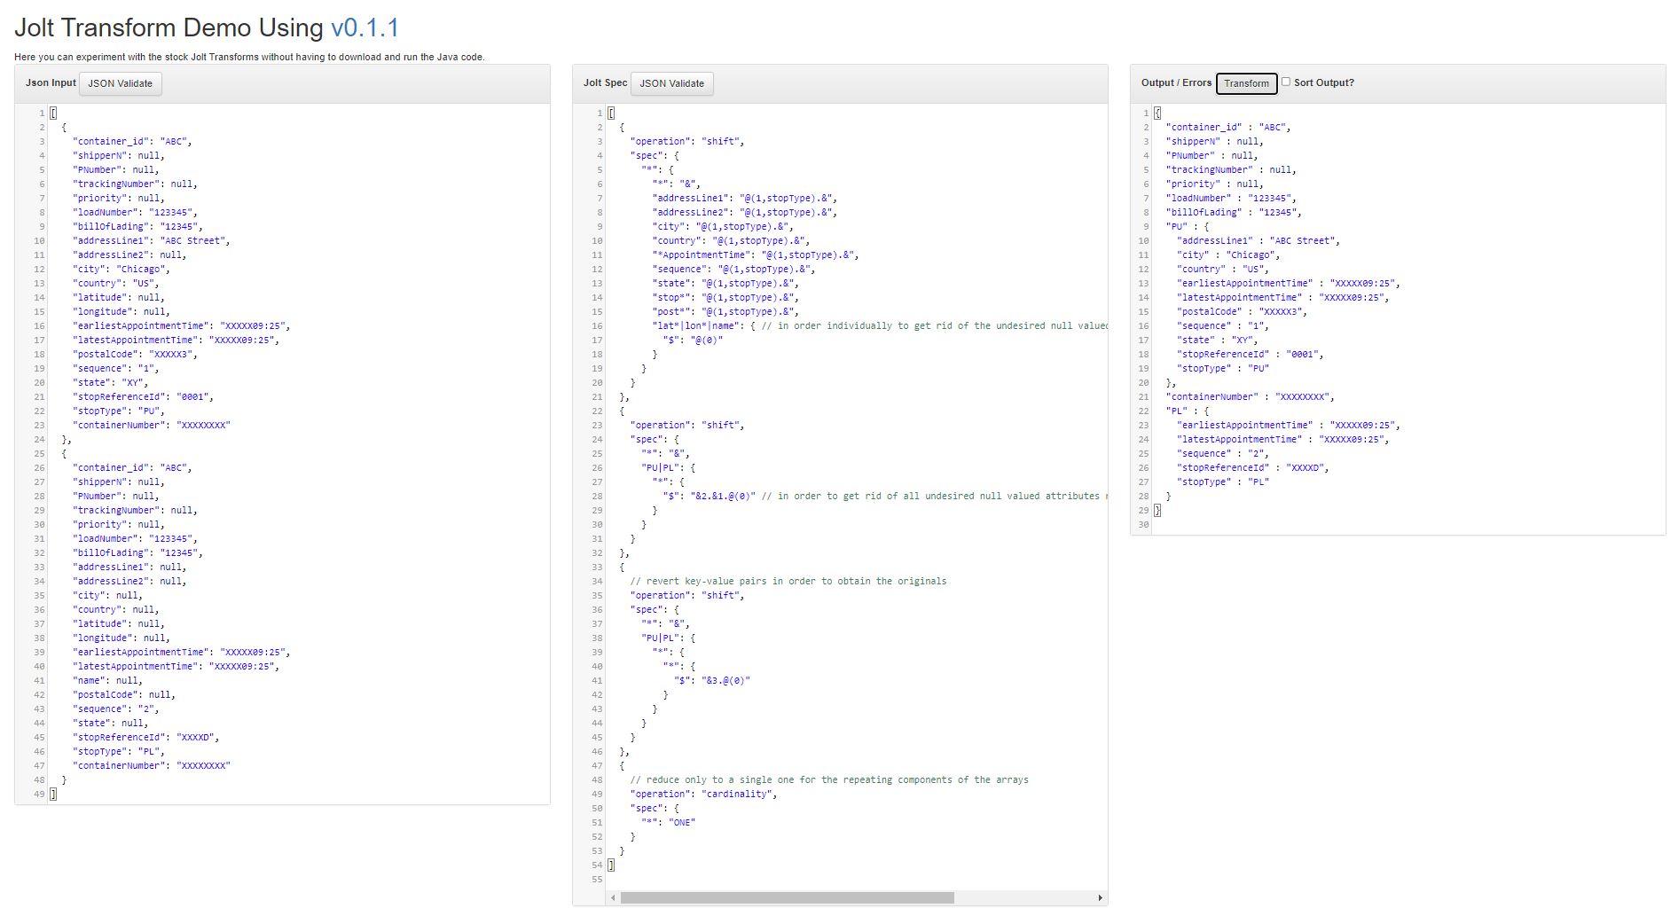1678x916 pixels.
Task: Click "lat*|lon*|name" line in Jolt Spec
Action: click(880, 325)
